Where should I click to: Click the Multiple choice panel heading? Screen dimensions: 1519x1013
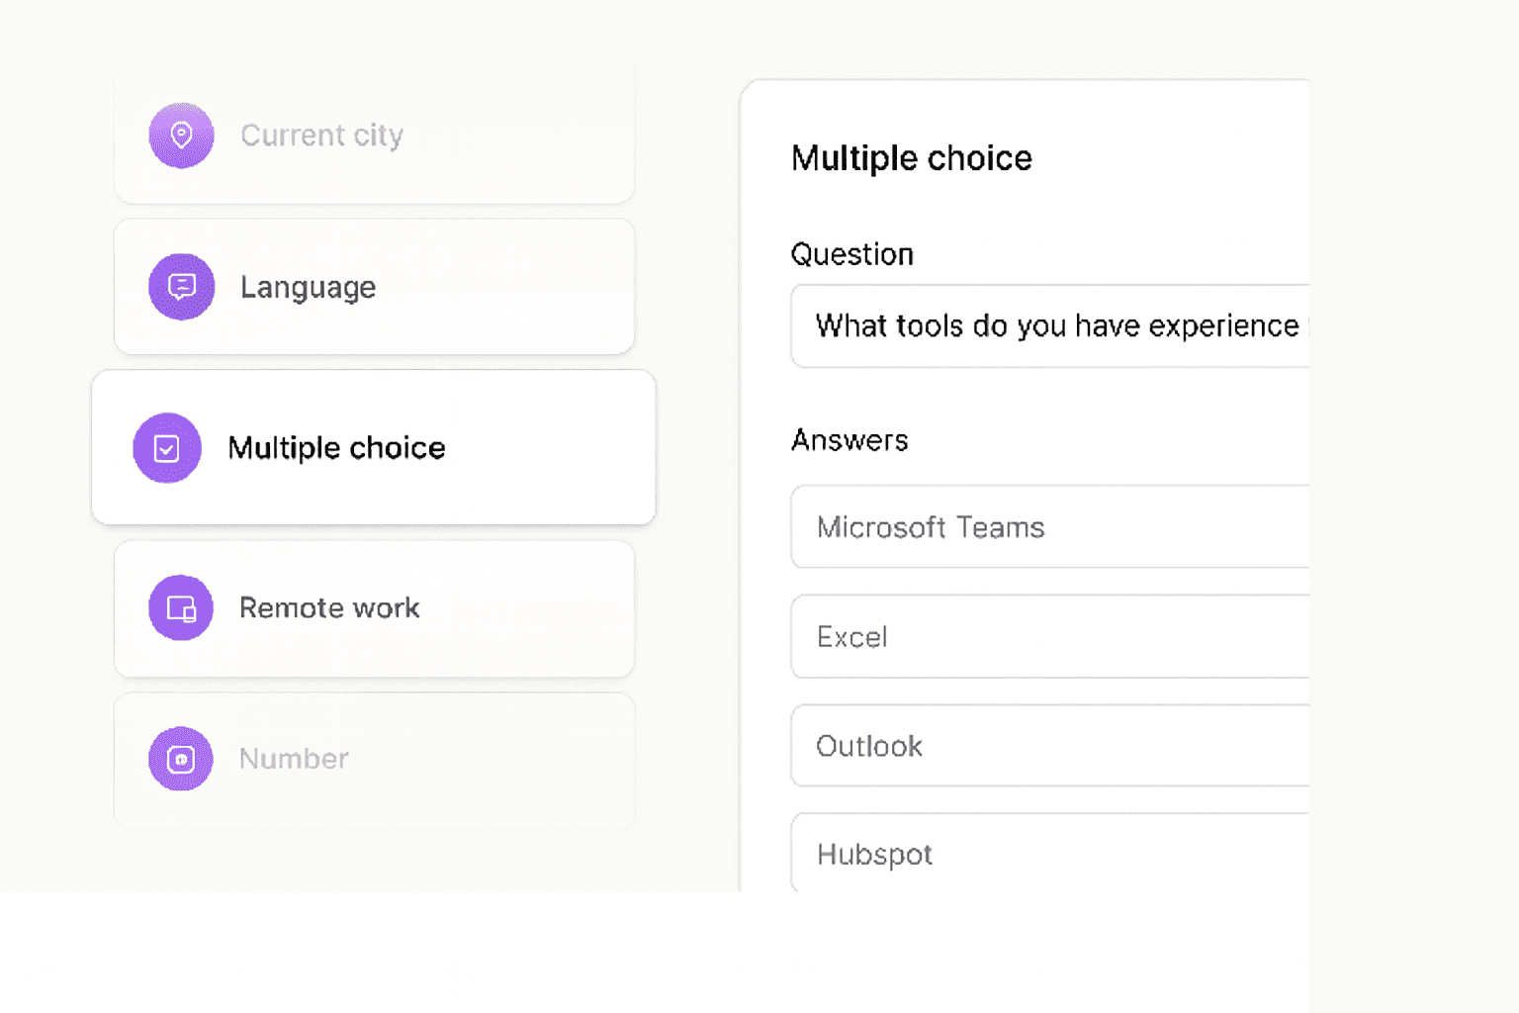(911, 158)
